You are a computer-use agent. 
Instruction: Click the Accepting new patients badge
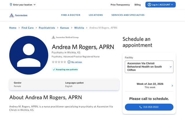click(65, 70)
